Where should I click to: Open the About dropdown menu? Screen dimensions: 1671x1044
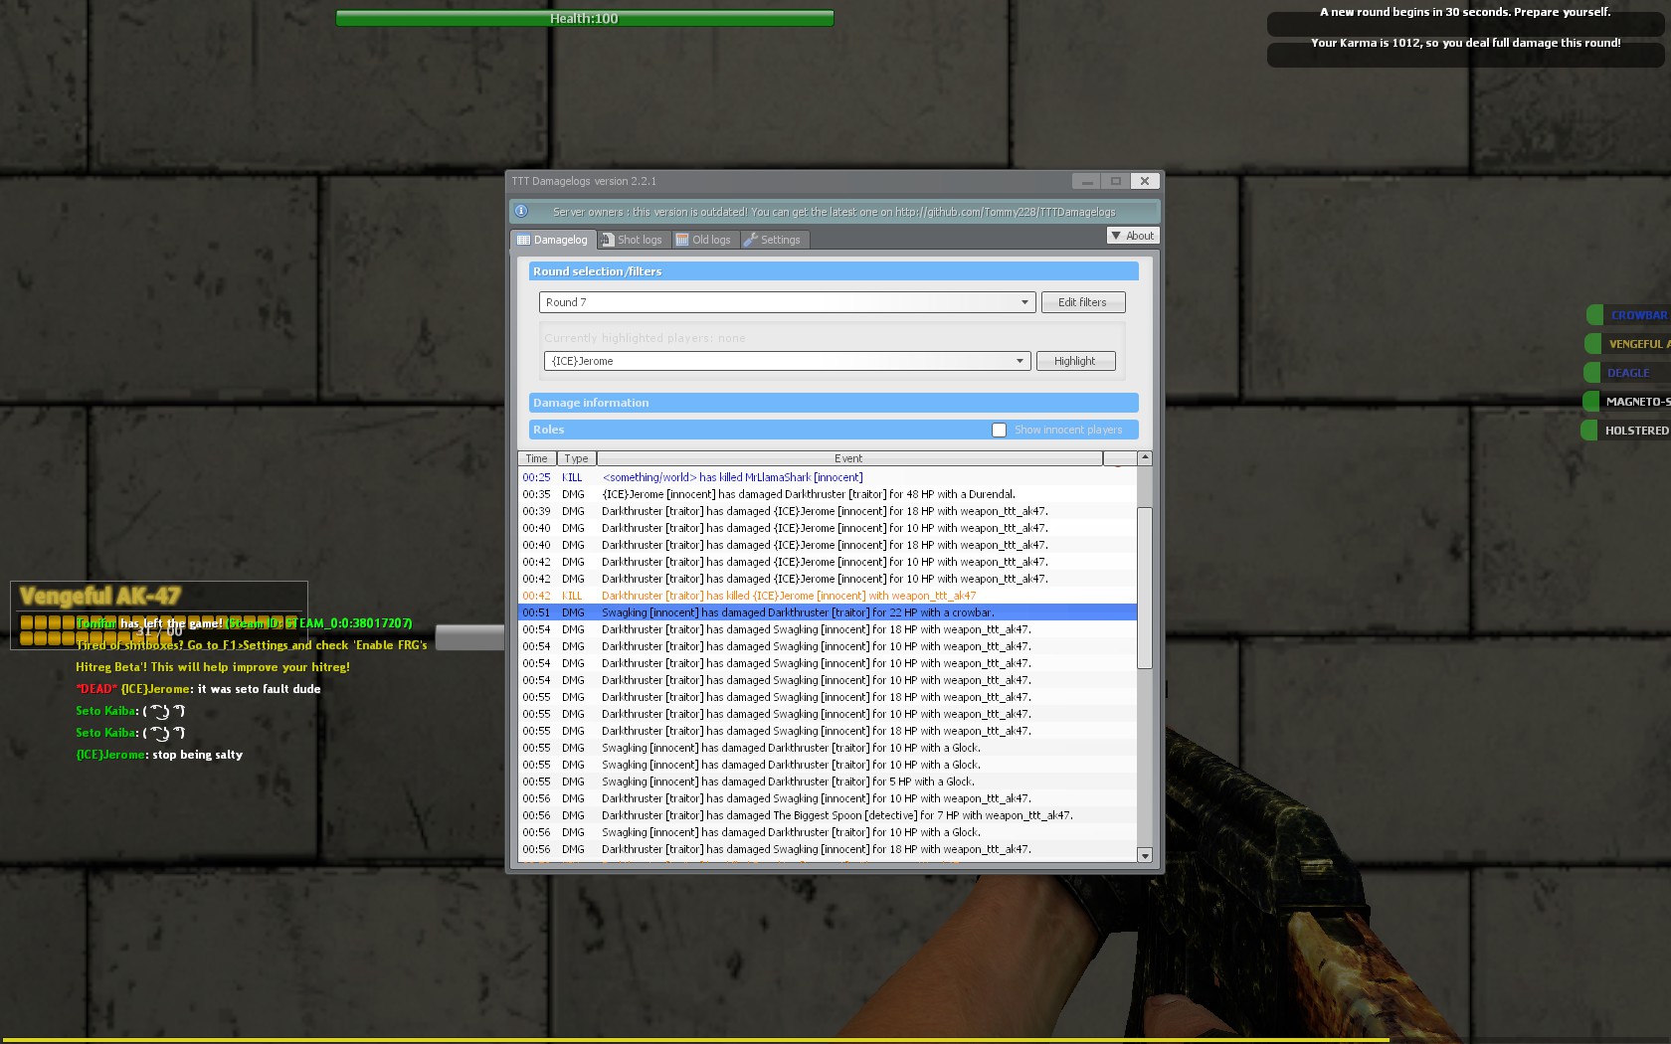click(1133, 236)
